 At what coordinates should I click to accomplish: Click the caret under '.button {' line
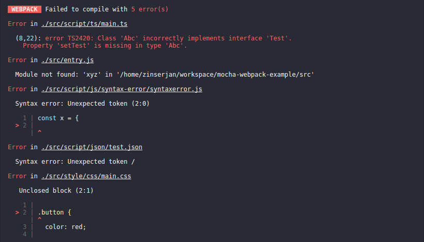[40, 218]
